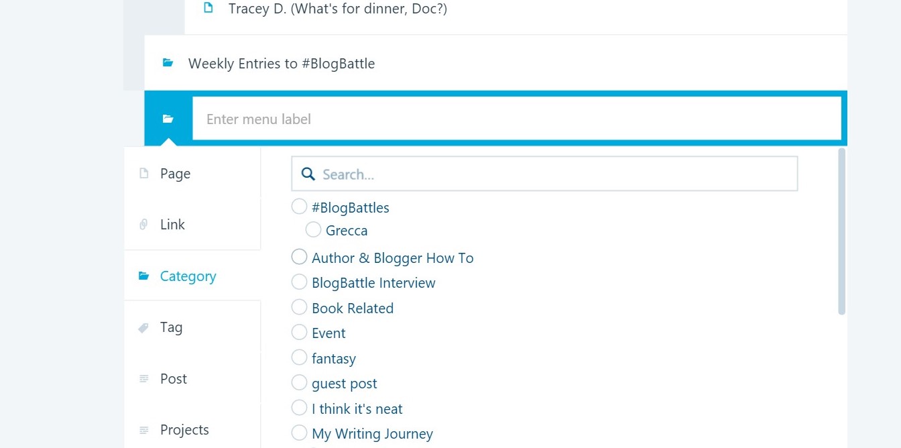Choose the Book Related category option
The height and width of the screenshot is (448, 901).
299,308
